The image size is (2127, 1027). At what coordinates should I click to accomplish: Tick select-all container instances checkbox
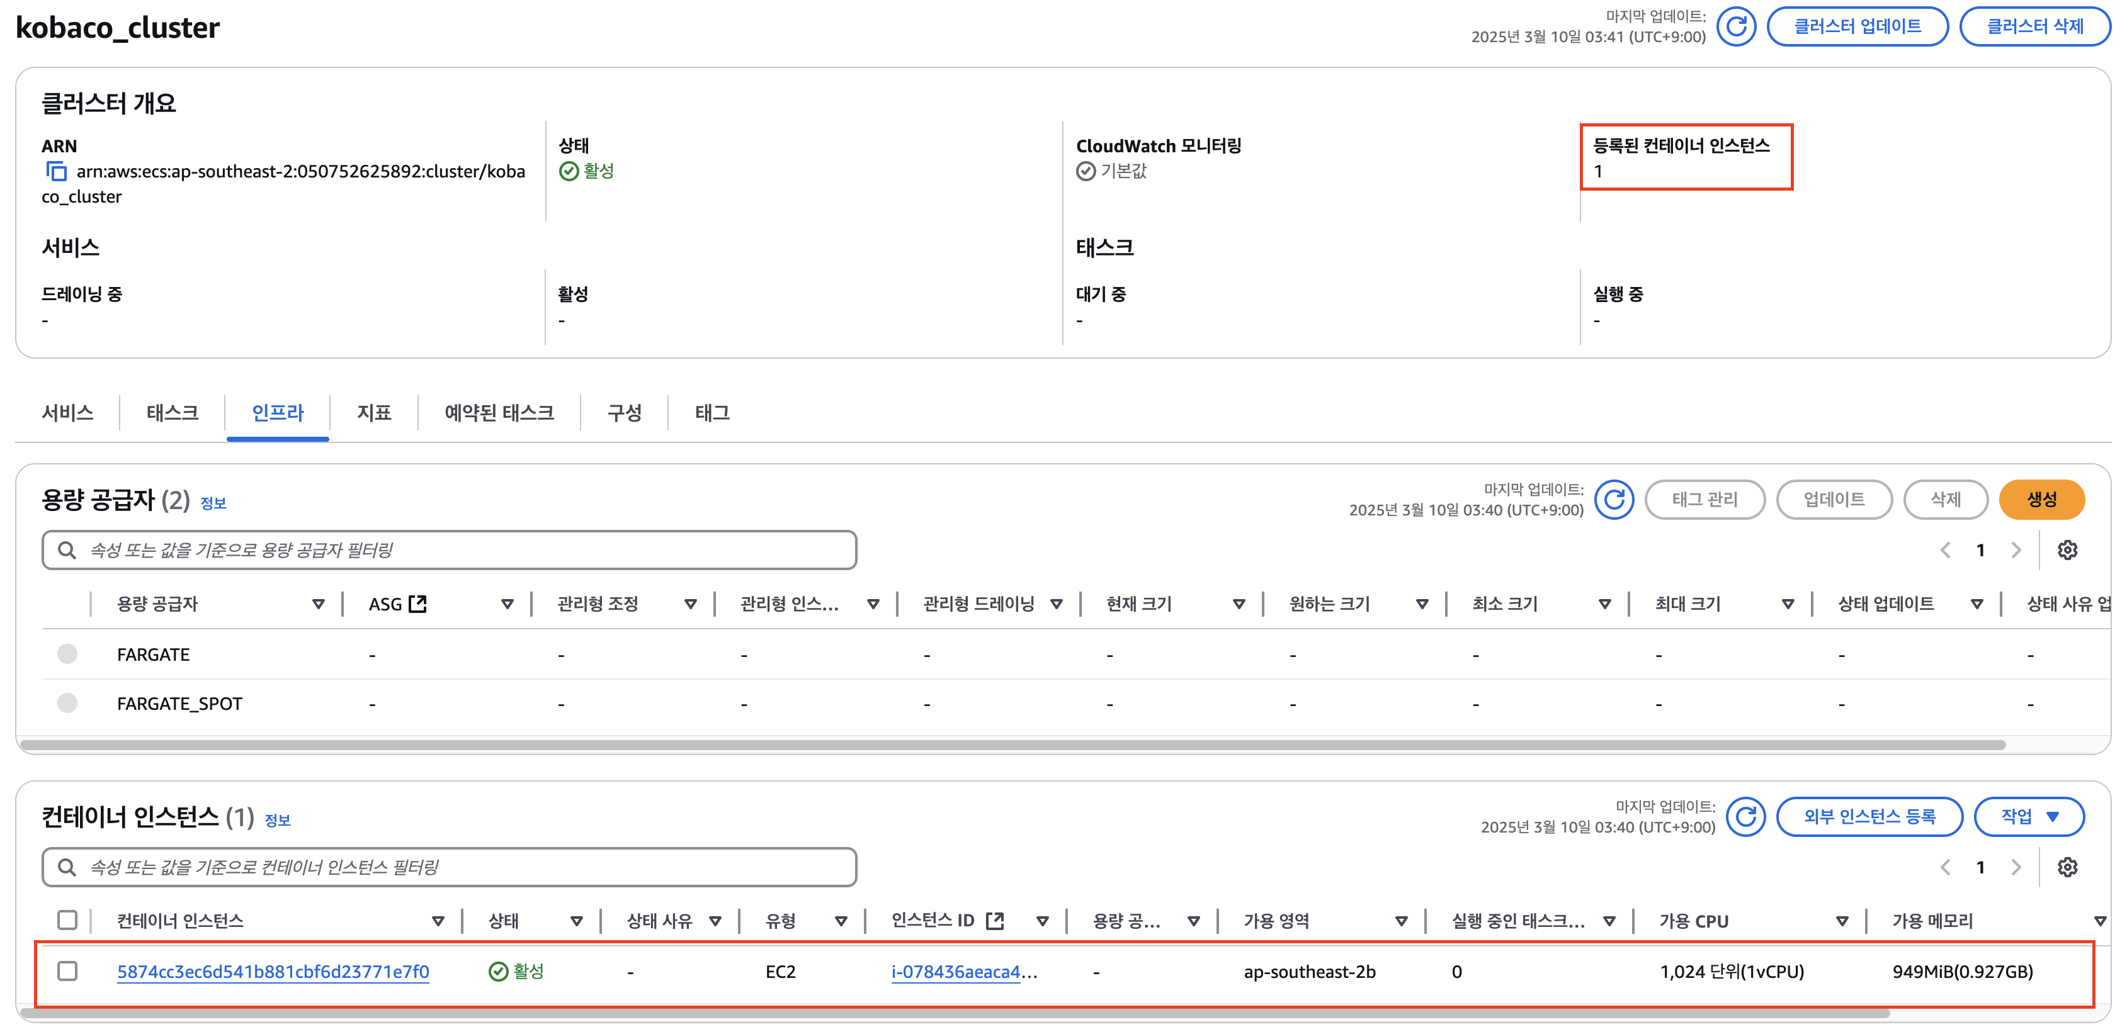coord(68,921)
